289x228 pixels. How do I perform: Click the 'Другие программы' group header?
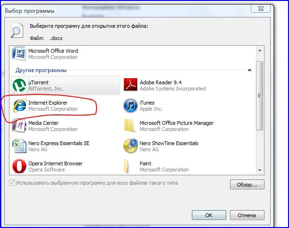pos(41,70)
